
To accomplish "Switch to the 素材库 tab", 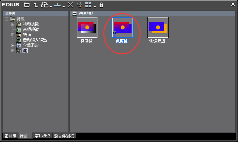I will click(x=10, y=136).
